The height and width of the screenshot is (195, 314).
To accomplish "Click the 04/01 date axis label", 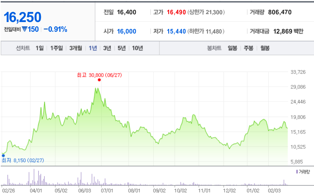I will [36, 191].
